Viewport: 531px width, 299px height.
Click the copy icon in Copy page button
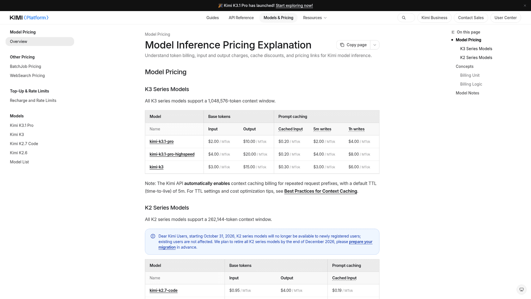click(x=342, y=45)
